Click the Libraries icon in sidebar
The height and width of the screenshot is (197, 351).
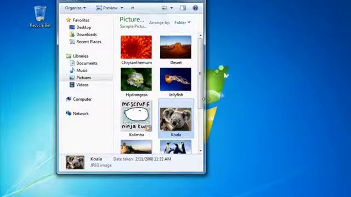pos(69,56)
